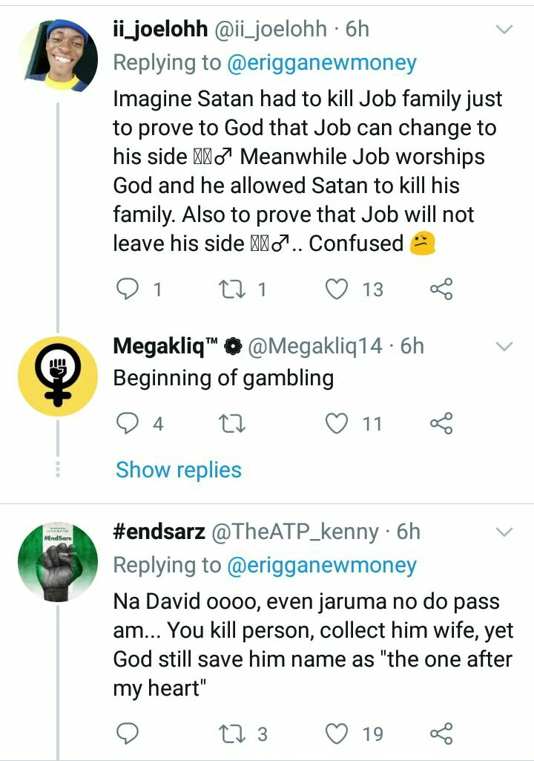Click 'Show replies' under Megakliq's tweet
The width and height of the screenshot is (534, 761).
[x=179, y=470]
